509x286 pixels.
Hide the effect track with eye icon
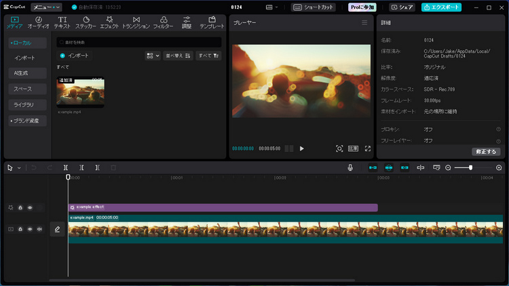coord(30,207)
